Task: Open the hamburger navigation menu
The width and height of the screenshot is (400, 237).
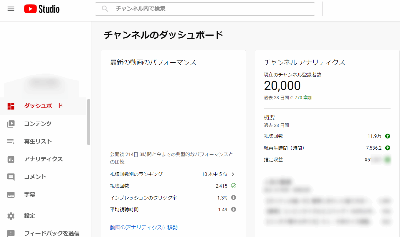Action: [x=11, y=9]
